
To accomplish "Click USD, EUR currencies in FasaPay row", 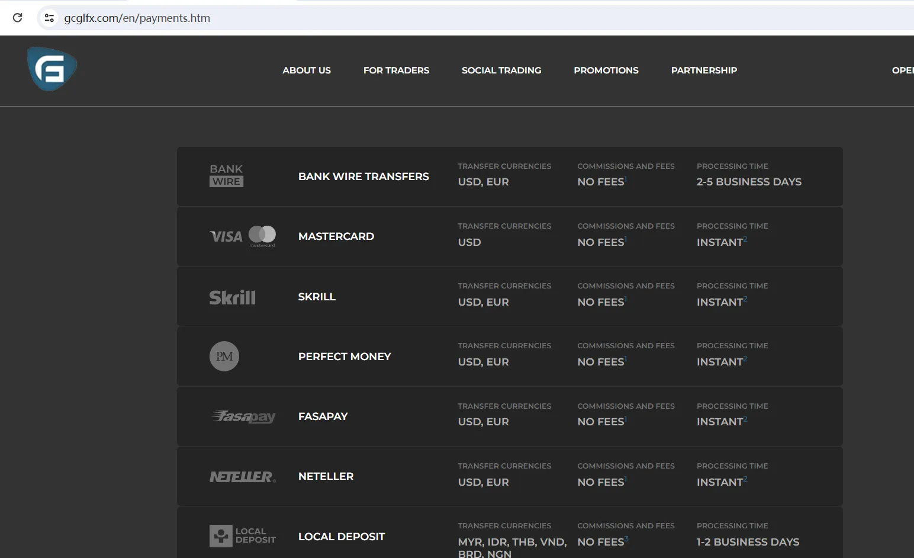I will click(483, 422).
